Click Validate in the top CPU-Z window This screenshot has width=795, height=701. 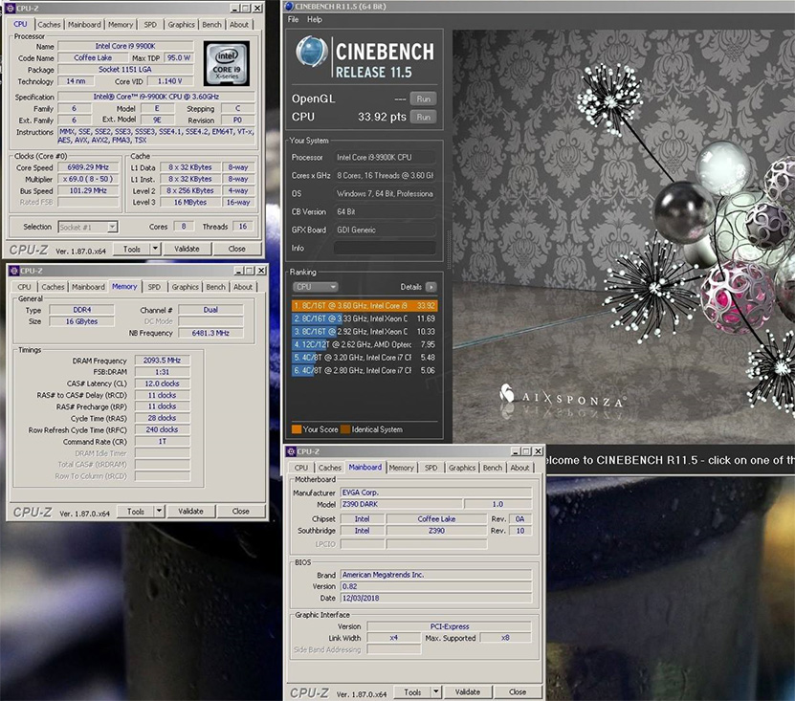pyautogui.click(x=187, y=249)
